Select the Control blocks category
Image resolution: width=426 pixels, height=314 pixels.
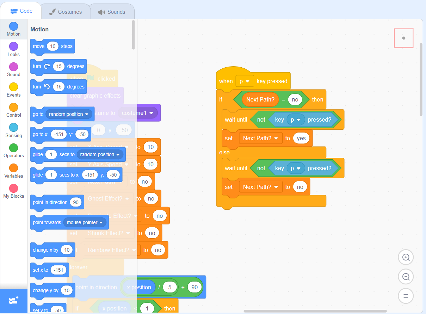click(13, 109)
